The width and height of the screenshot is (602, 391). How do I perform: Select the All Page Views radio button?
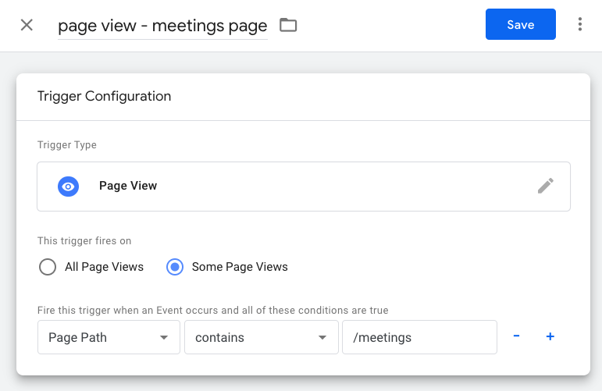point(48,267)
